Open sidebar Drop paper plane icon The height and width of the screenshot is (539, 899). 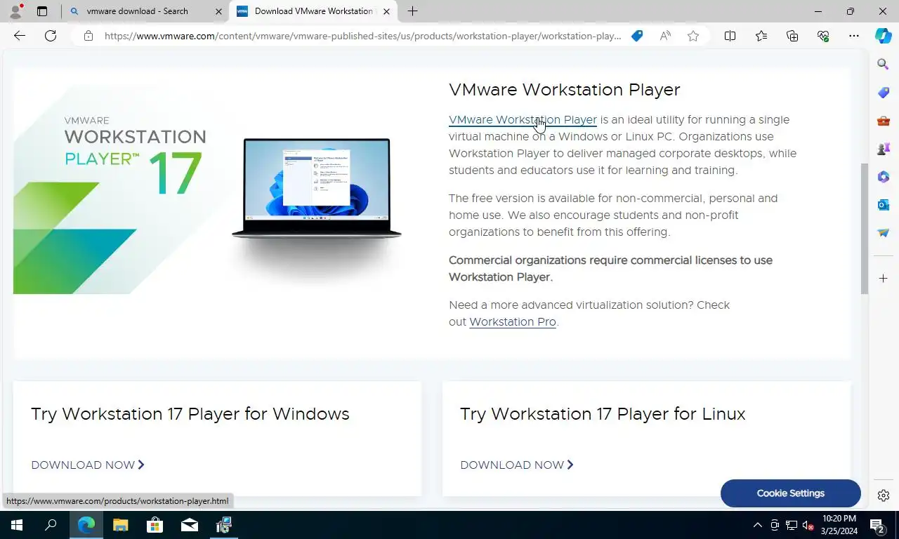coord(884,233)
